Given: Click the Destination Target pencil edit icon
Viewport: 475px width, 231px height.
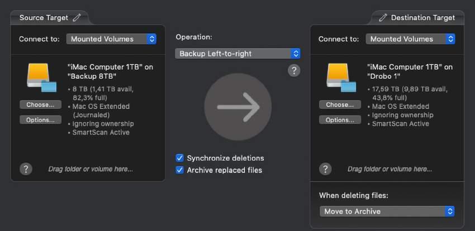Looking at the screenshot, I should [383, 17].
